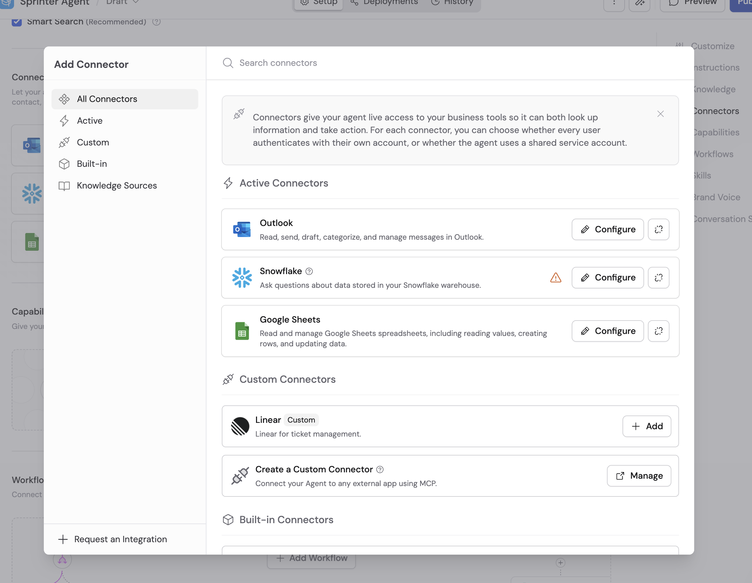Screen dimensions: 752x583
Task: Click the Built-in Connectors cube icon
Action: [x=228, y=519]
